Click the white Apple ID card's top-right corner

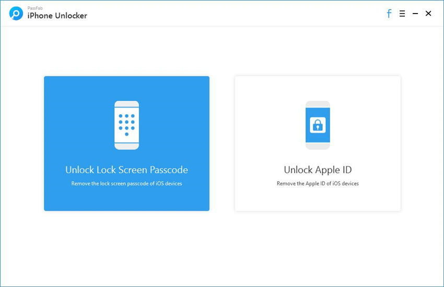pos(398,79)
